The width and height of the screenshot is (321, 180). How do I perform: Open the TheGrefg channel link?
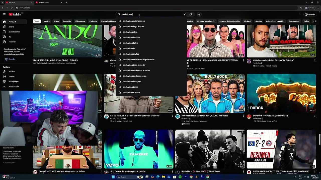(x=256, y=63)
